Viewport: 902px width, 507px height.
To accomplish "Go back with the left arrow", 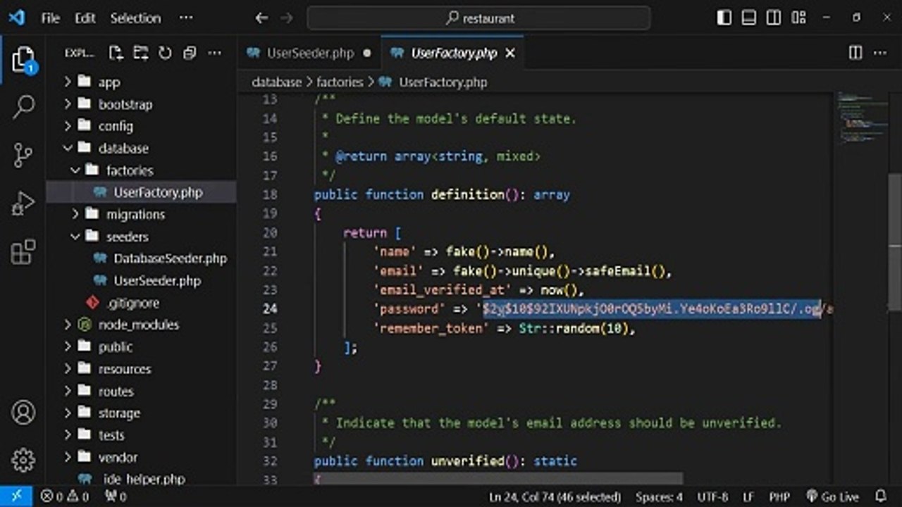I will pos(261,18).
